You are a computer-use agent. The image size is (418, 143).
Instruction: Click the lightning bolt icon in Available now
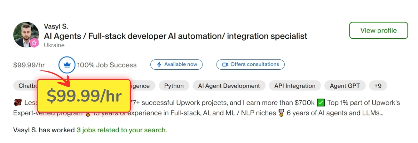point(159,65)
